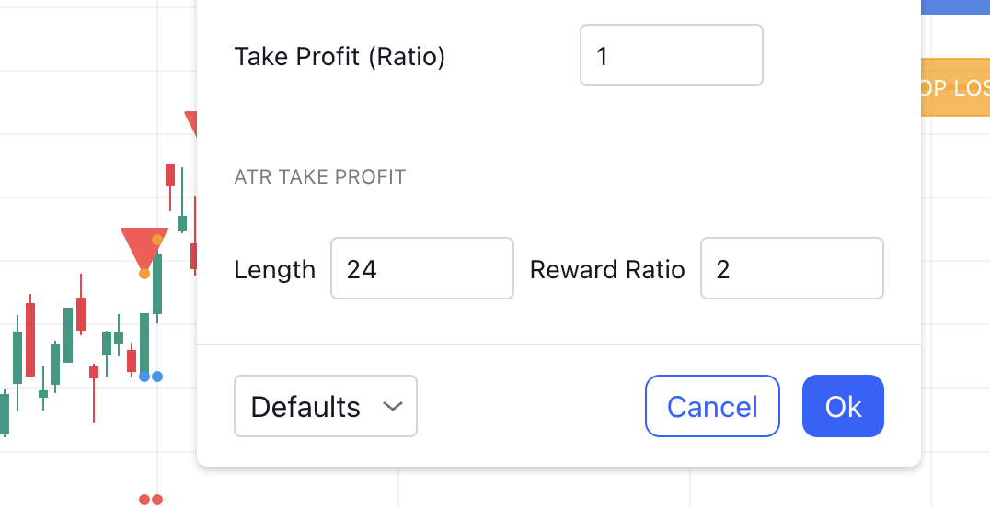The width and height of the screenshot is (990, 507).
Task: Click the pair of blue dots under the candles
Action: click(151, 377)
